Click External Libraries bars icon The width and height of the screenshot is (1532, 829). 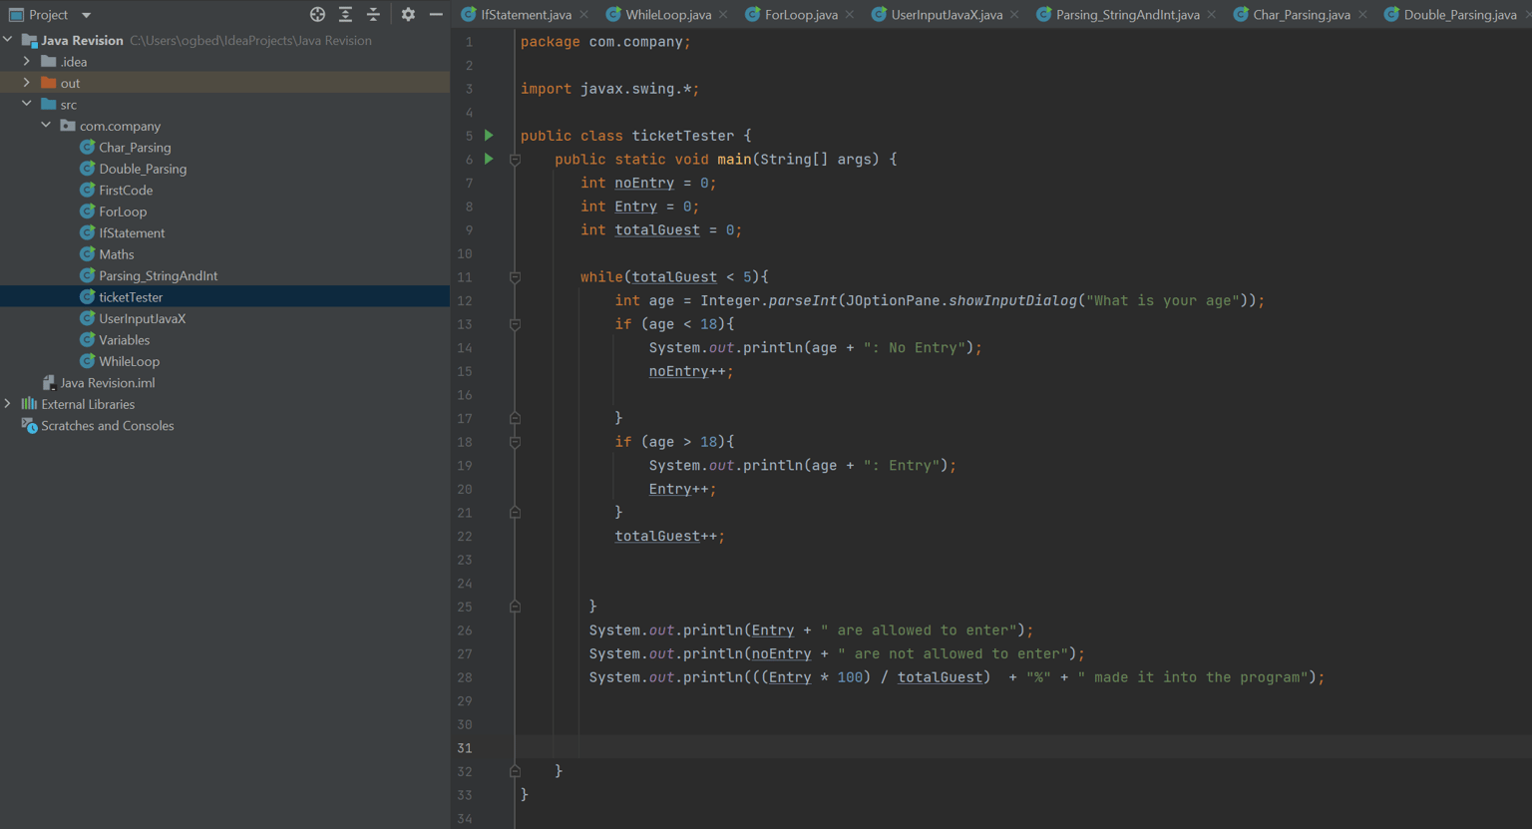point(29,404)
